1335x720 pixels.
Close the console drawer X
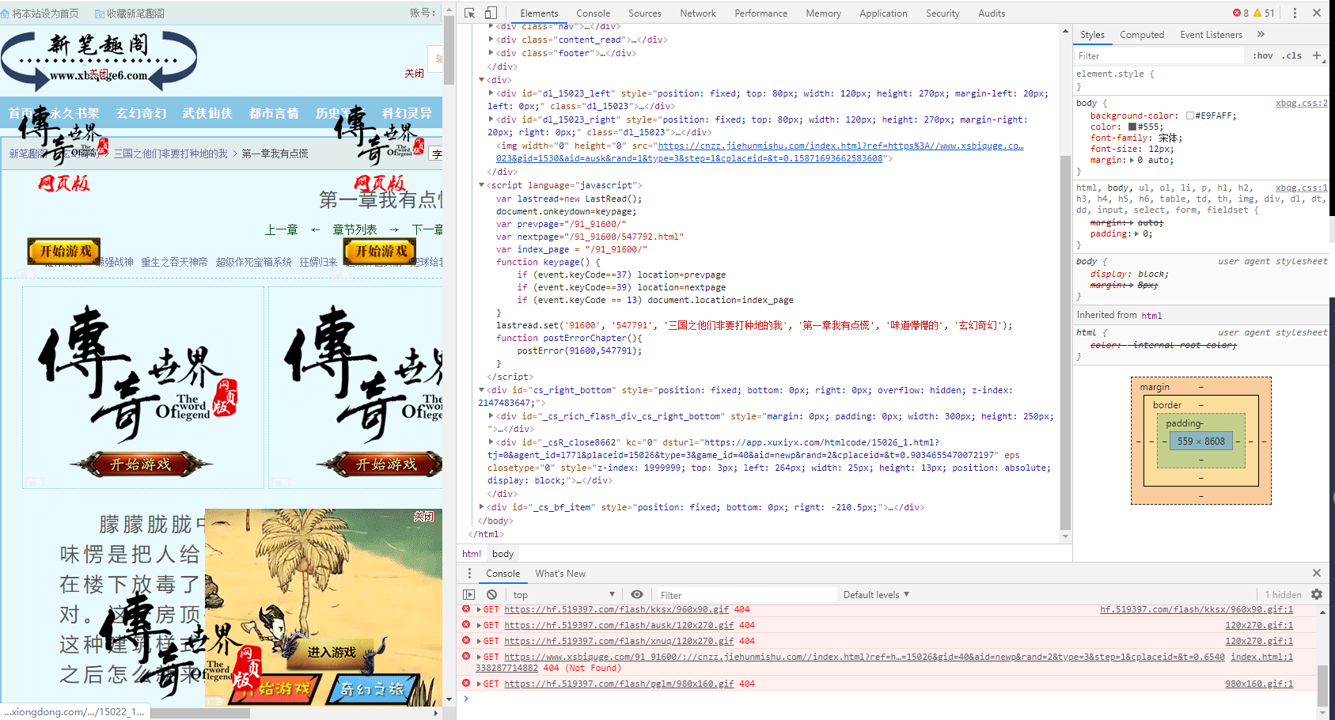coord(1317,573)
